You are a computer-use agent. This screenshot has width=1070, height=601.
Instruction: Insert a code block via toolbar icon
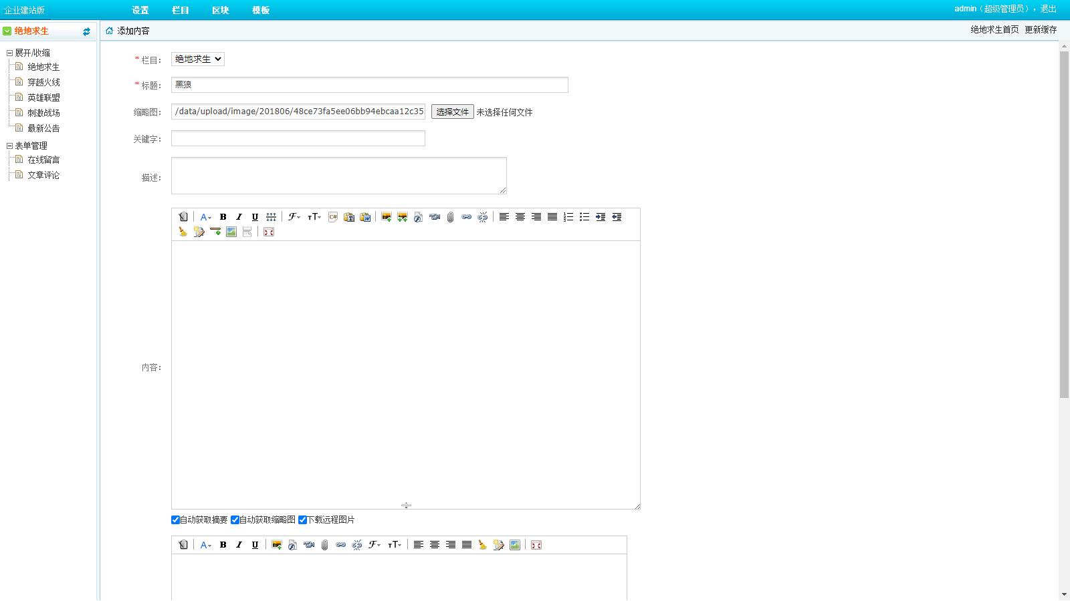[333, 217]
